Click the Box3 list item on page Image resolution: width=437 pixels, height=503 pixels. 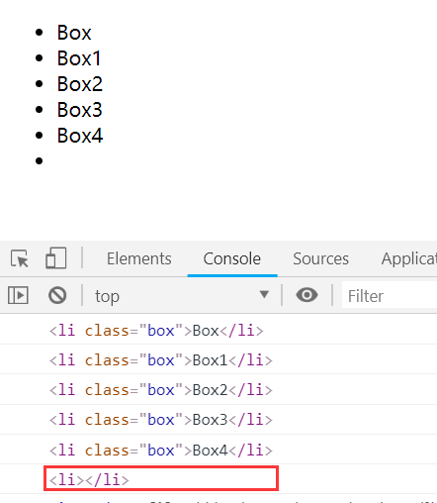tap(80, 110)
